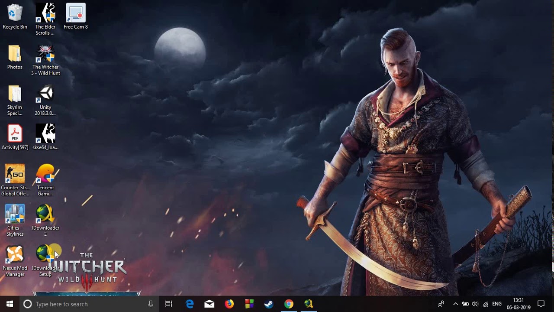This screenshot has width=554, height=312.
Task: Switch the ENG input language indicator
Action: (x=497, y=304)
